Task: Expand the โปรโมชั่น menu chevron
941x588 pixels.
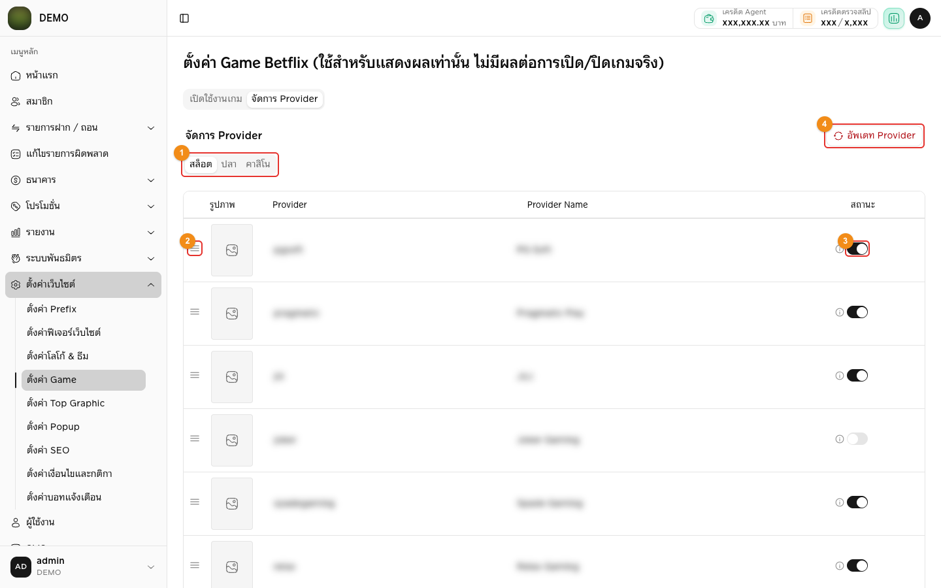Action: coord(151,206)
